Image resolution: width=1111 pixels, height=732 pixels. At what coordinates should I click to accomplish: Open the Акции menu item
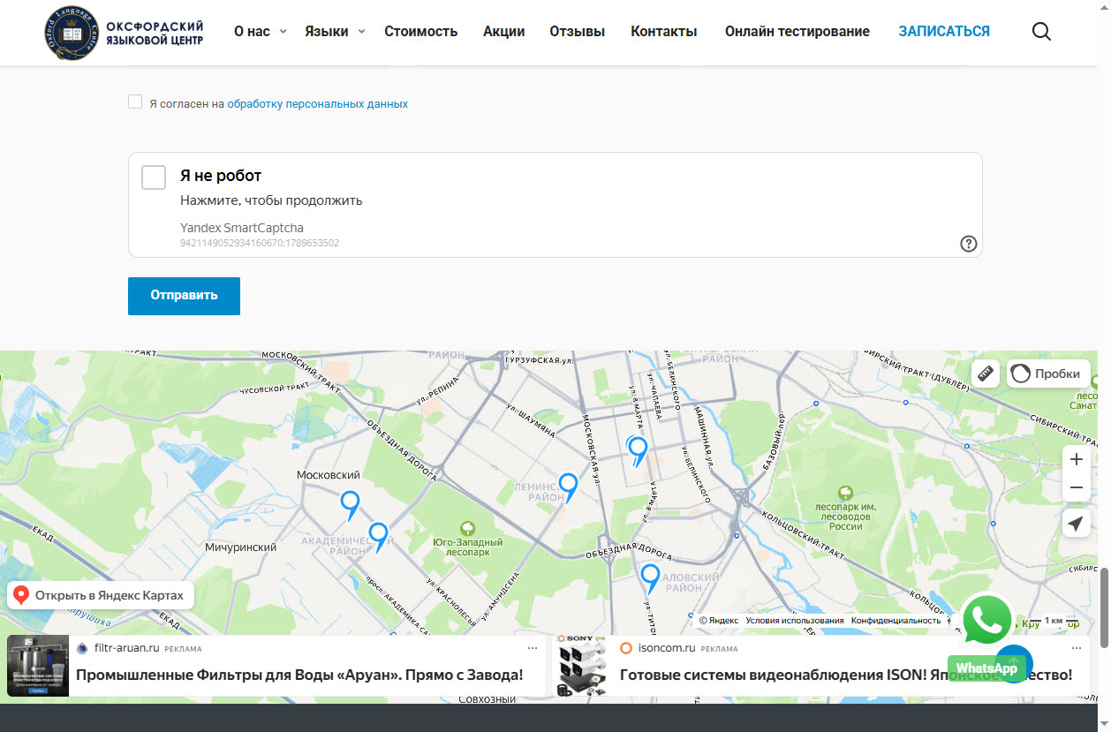click(x=504, y=32)
